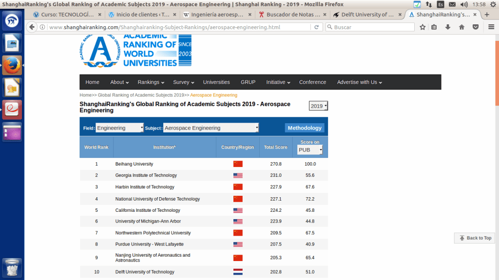Expand the Field Engineering dropdown
The height and width of the screenshot is (280, 499).
tap(119, 128)
